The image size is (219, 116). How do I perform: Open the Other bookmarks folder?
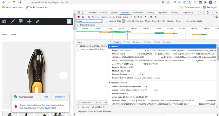tap(190, 7)
